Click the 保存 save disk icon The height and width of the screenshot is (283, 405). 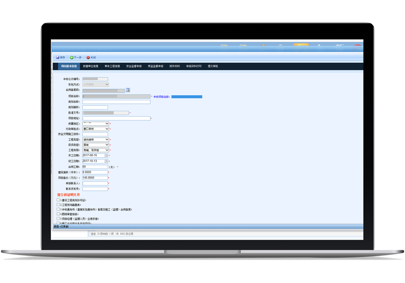pyautogui.click(x=58, y=57)
